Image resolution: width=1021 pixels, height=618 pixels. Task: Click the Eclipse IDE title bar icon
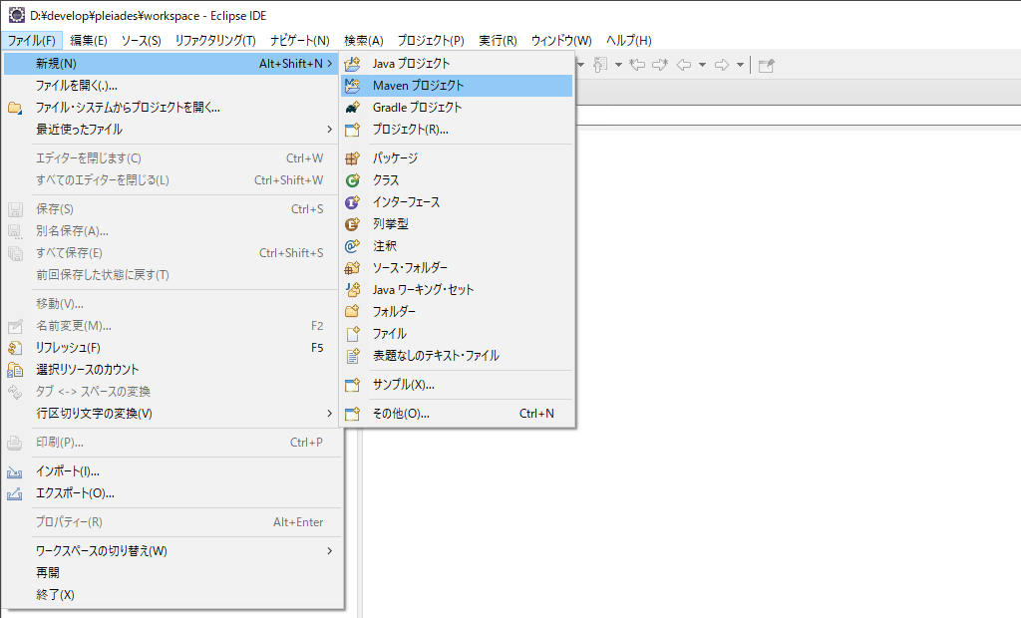pos(16,14)
